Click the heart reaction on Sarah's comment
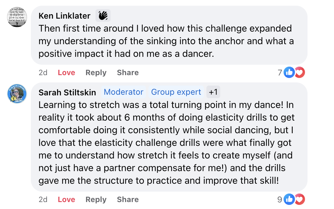This screenshot has height=209, width=334. [x=300, y=199]
